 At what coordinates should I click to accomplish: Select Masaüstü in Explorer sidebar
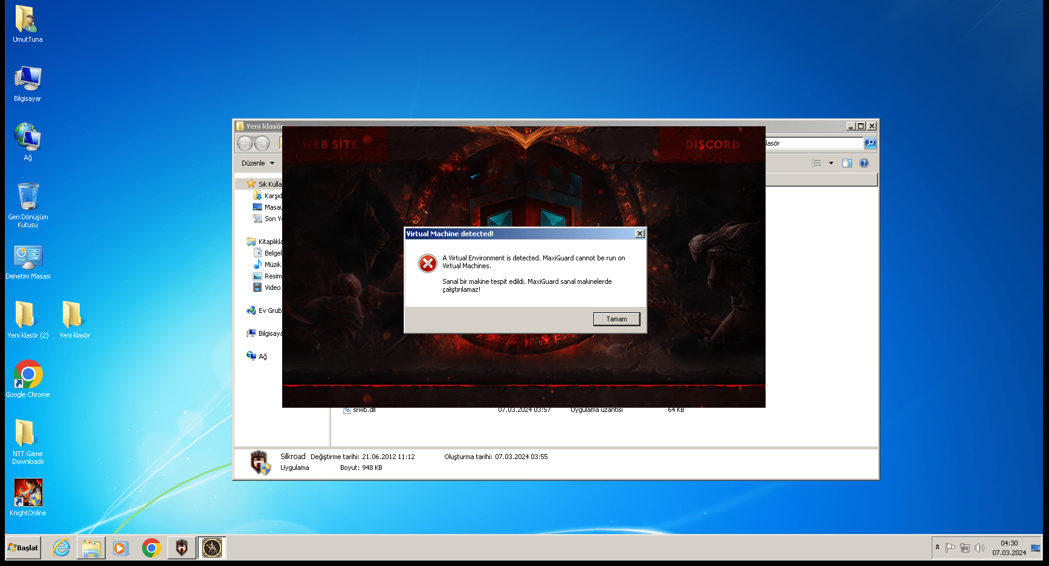(267, 207)
